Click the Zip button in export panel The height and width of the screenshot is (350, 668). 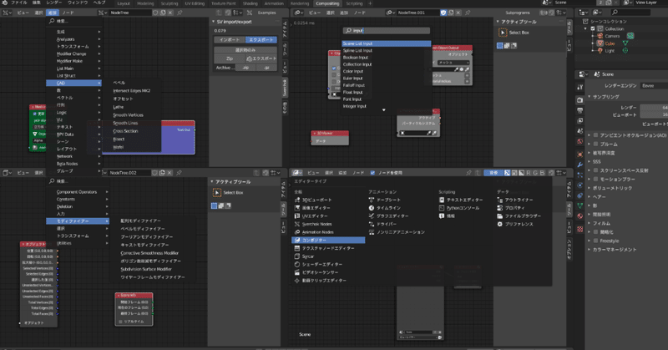(x=230, y=58)
